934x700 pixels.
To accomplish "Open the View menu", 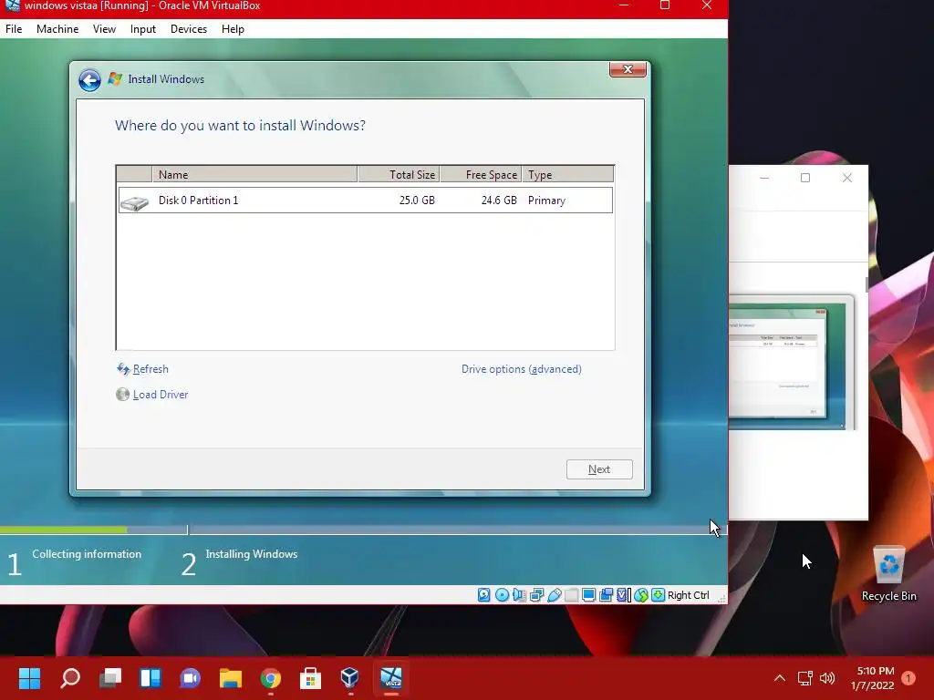I will (x=104, y=29).
